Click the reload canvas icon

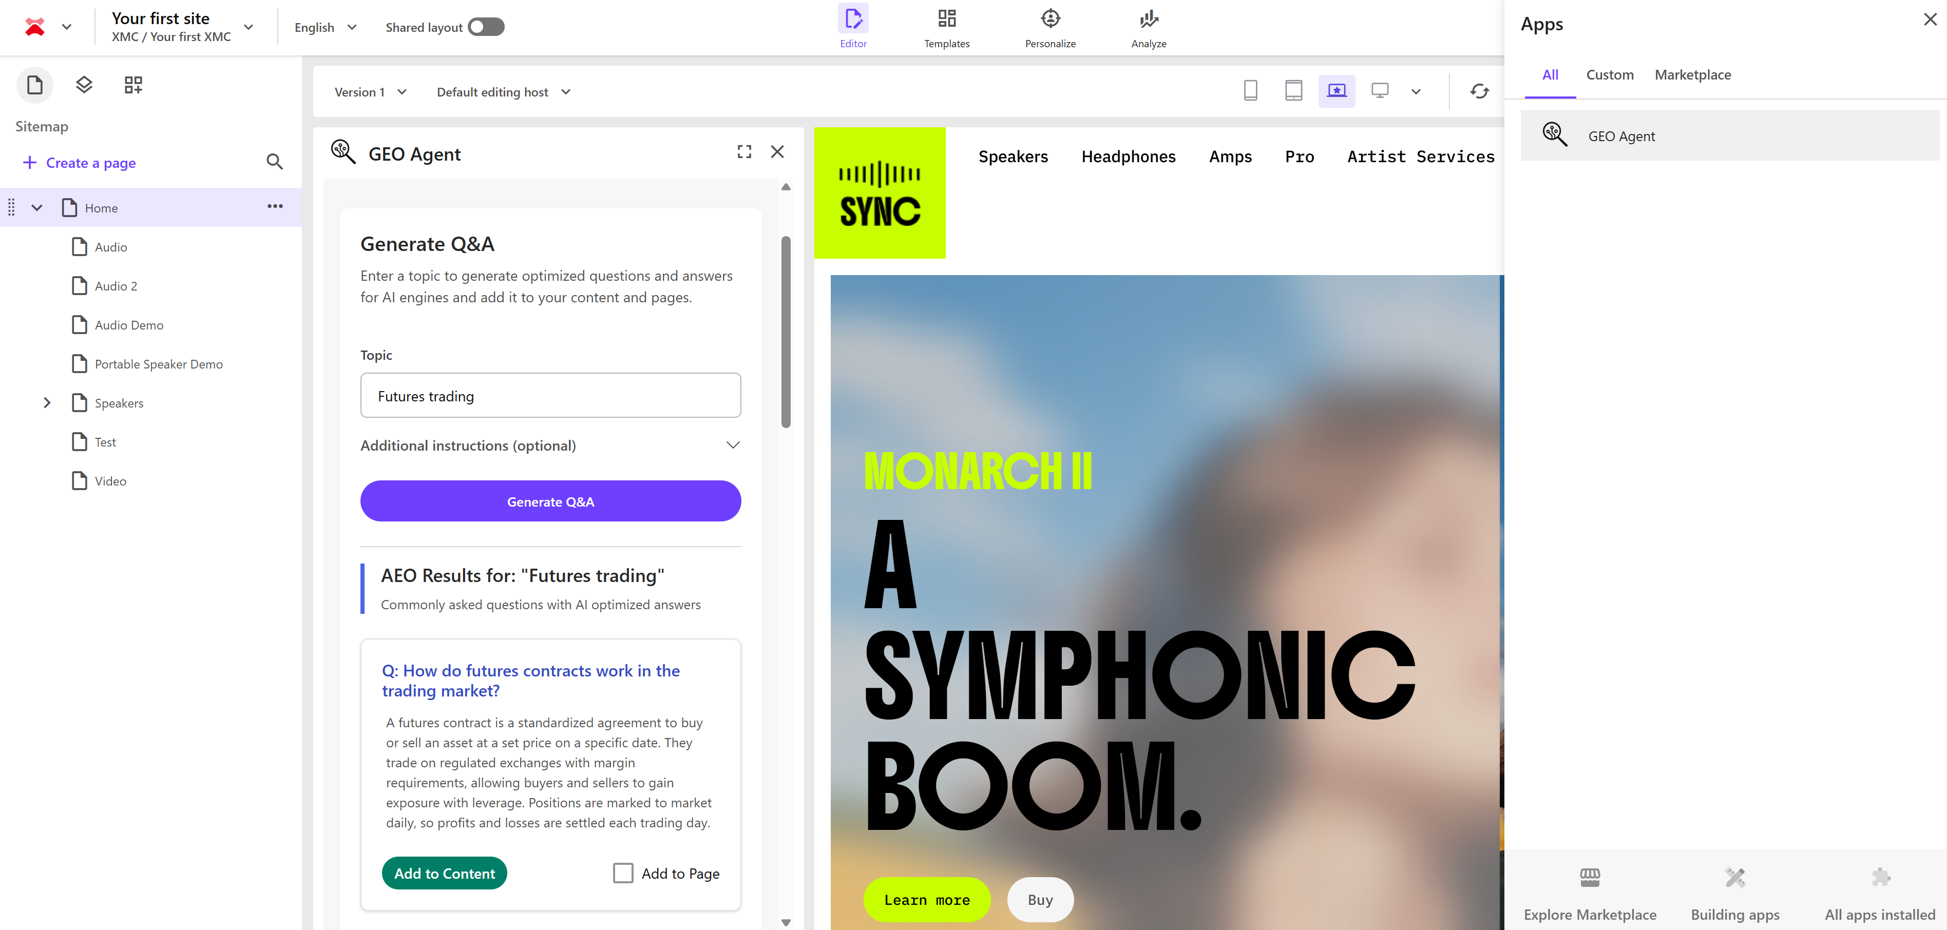pyautogui.click(x=1479, y=91)
